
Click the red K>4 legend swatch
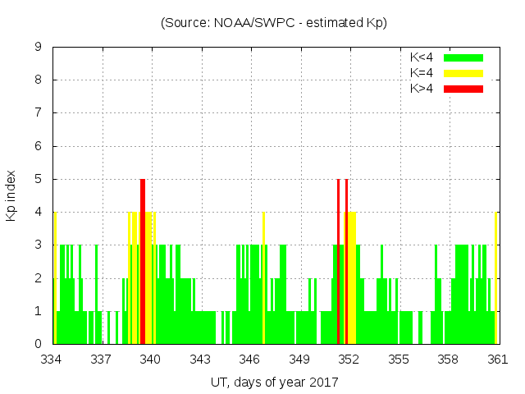(463, 89)
